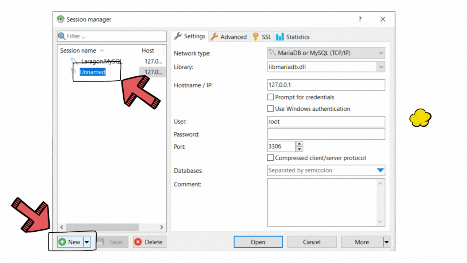
Task: Click the yellow key SSL icon
Action: point(255,37)
